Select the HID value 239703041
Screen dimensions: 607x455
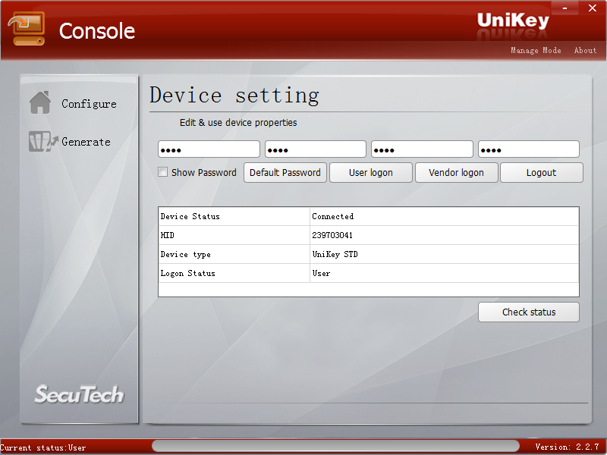(445, 235)
